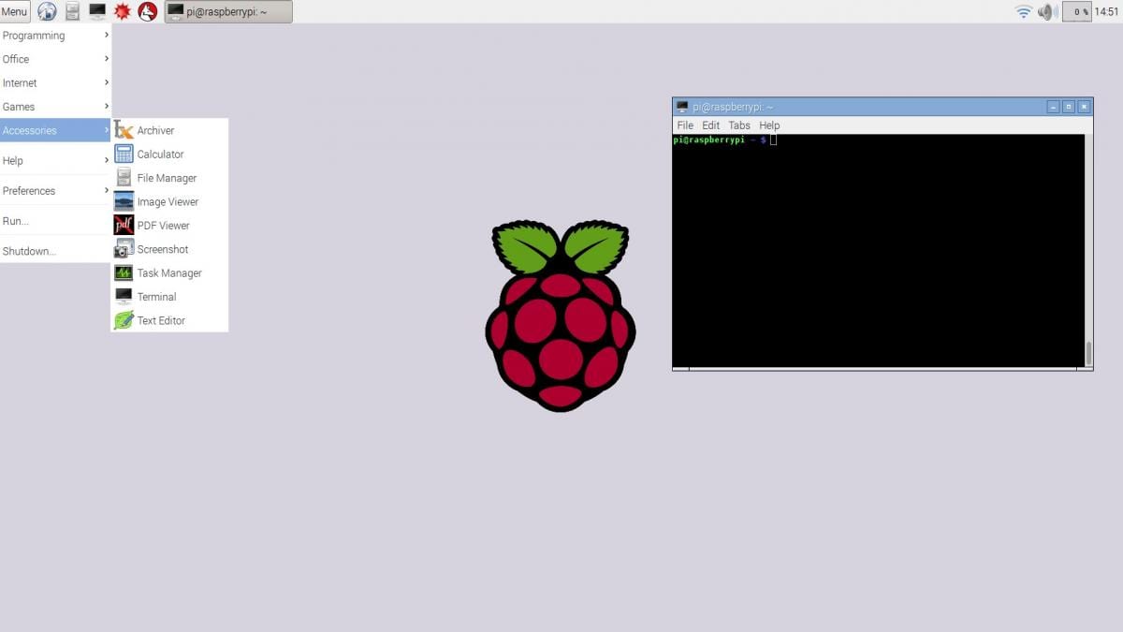
Task: Open the Tabs menu in the terminal
Action: click(739, 125)
